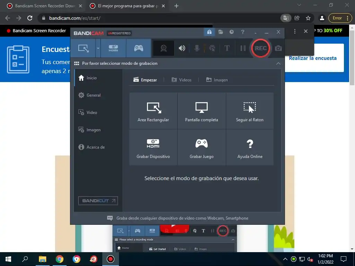Choose Pantalla completa recording tile
Screen dimensions: 355x266
click(201, 110)
